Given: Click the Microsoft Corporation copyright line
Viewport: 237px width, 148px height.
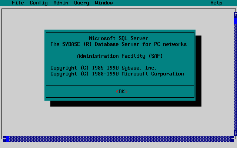Looking at the screenshot, I should (x=117, y=74).
